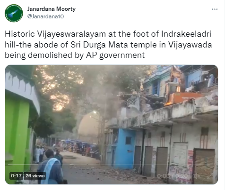Click the 0:17 remaining time badge
This screenshot has height=190, width=225.
pos(16,176)
